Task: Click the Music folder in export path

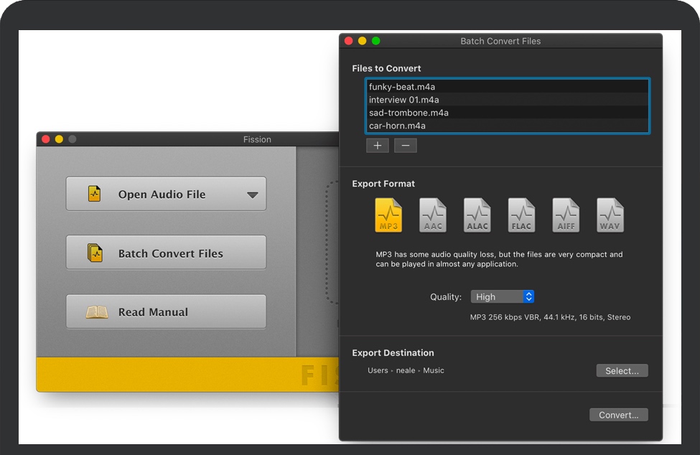Action: [x=434, y=371]
